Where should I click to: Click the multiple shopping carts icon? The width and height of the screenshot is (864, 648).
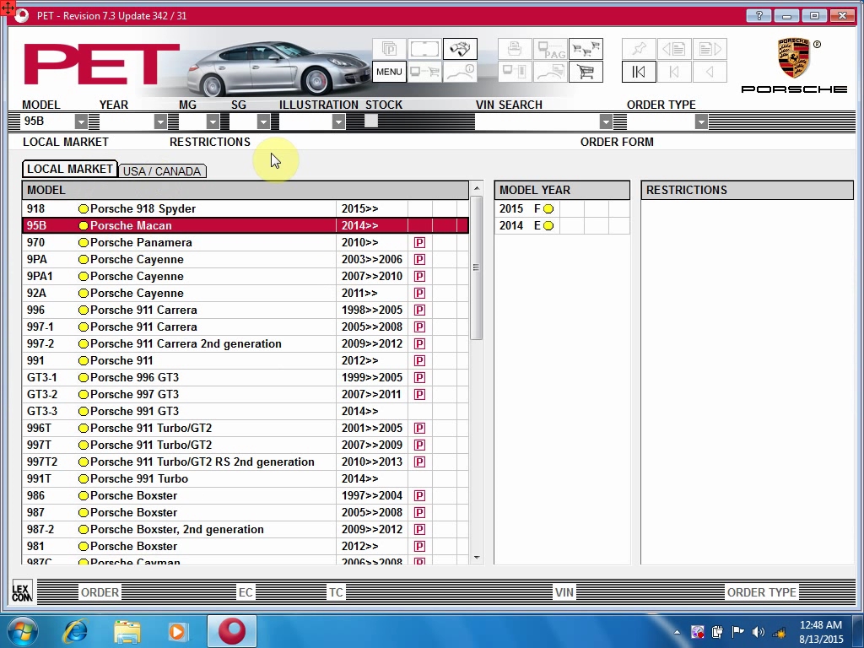coord(586,49)
